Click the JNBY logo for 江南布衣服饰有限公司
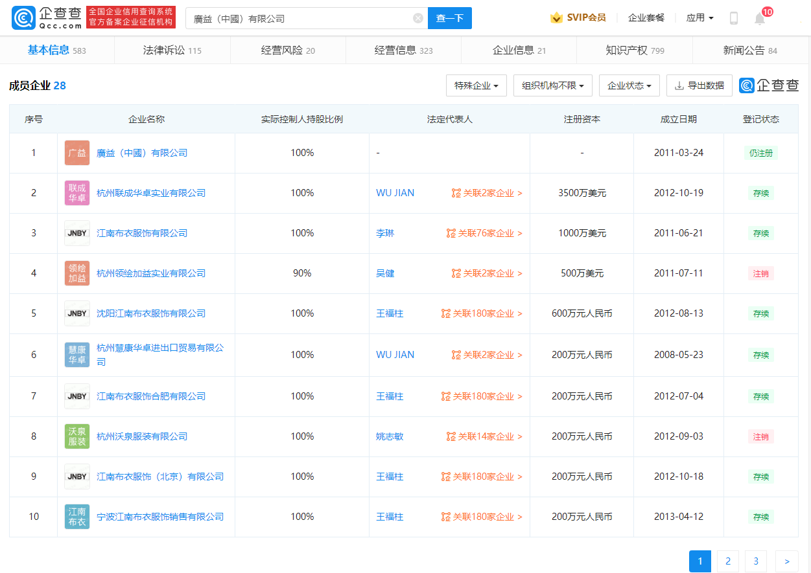 pyautogui.click(x=77, y=233)
